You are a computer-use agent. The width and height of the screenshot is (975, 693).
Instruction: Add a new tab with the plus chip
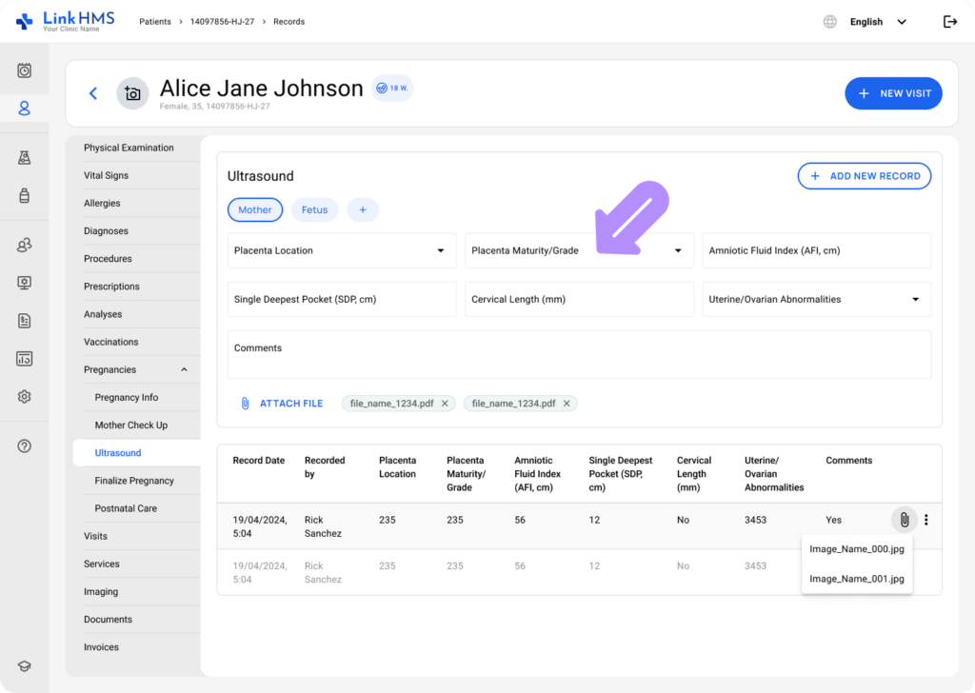pyautogui.click(x=363, y=210)
